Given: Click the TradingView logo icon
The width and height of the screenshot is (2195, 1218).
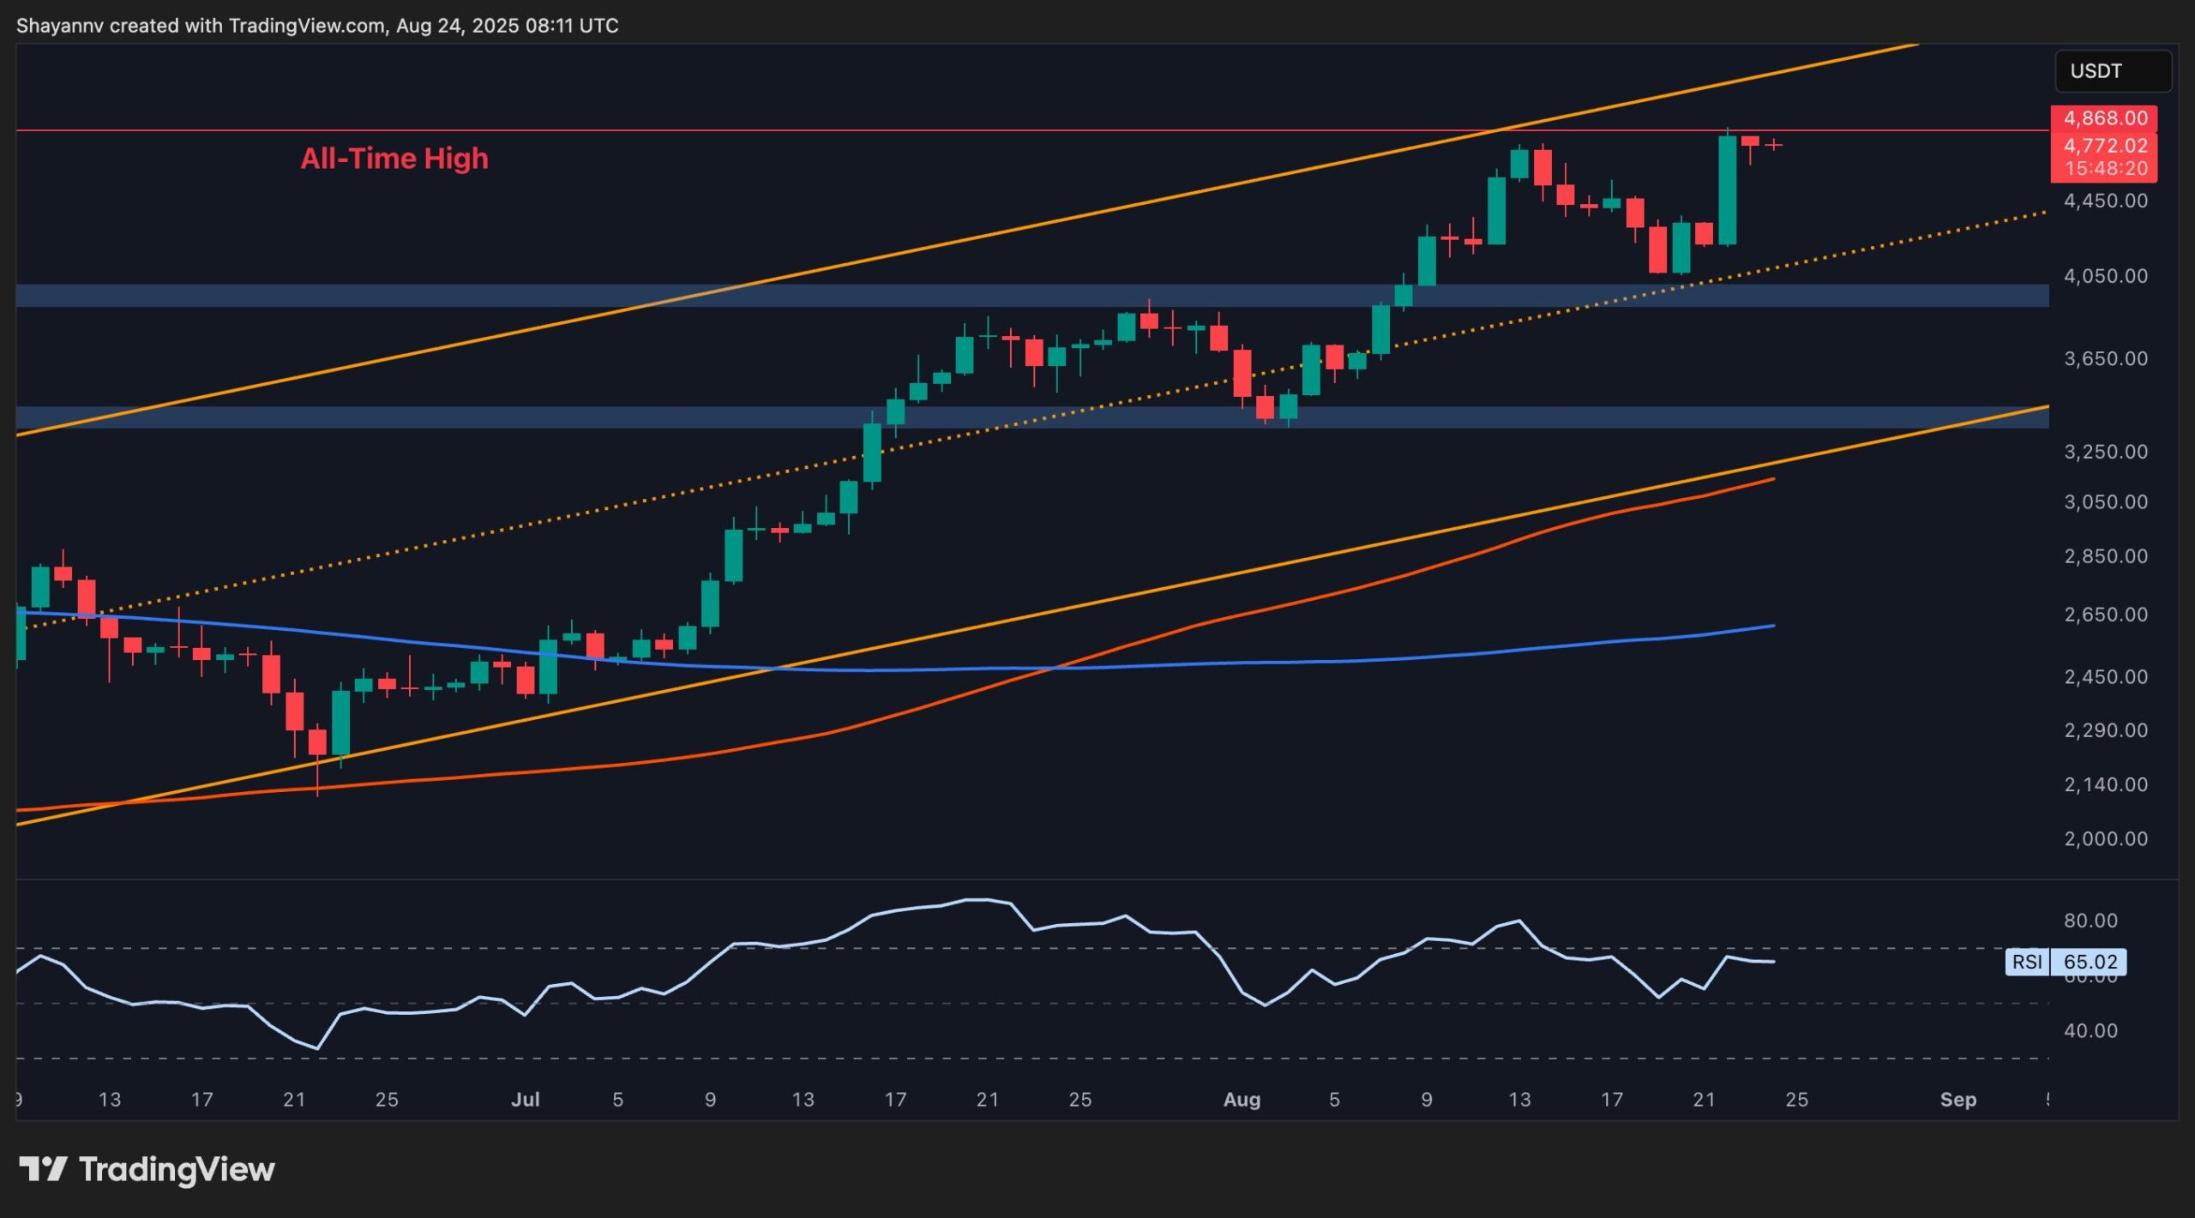Looking at the screenshot, I should click(43, 1169).
